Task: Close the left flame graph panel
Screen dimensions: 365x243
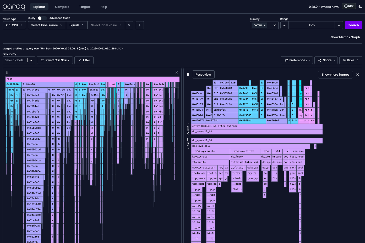Action: 177,72
